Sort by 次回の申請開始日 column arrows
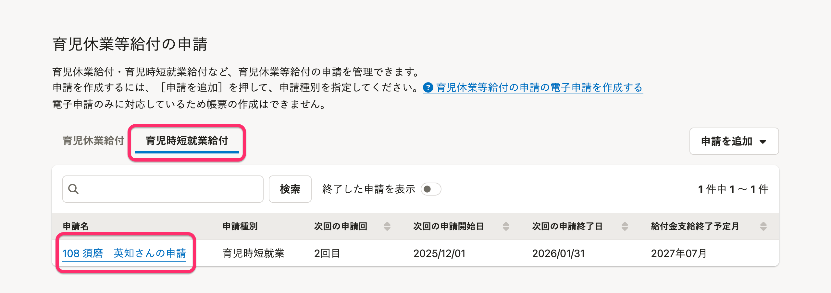Image resolution: width=831 pixels, height=293 pixels. [506, 226]
